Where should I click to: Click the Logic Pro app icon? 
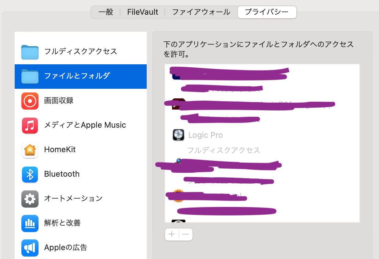tap(178, 135)
